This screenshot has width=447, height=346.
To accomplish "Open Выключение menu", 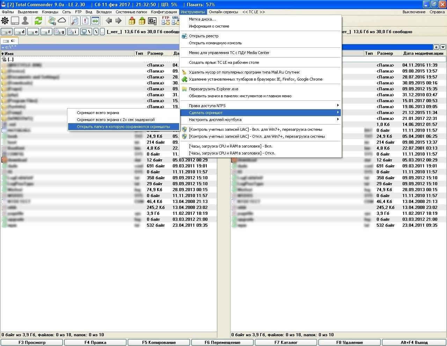I will [414, 12].
